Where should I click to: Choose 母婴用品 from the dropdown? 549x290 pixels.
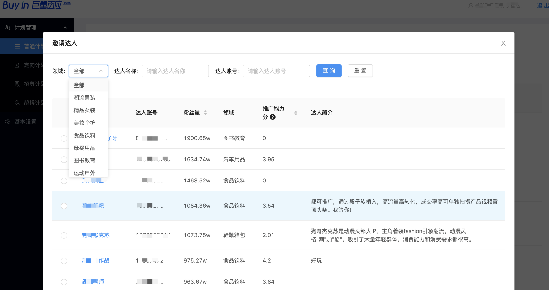[88, 148]
